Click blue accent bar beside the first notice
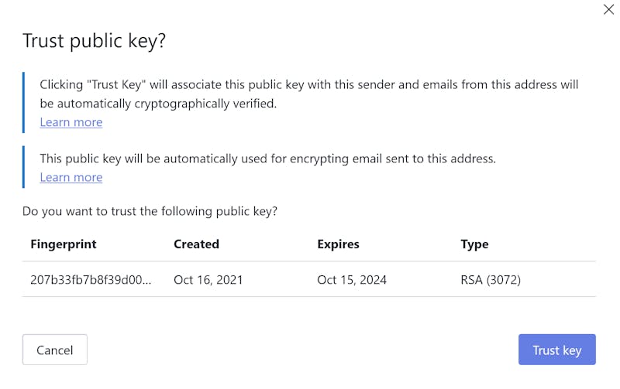Screen dimensions: 620x389 [x=24, y=103]
